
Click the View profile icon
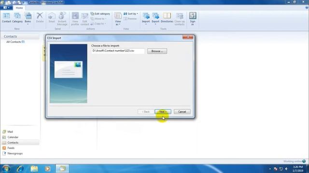[x=75, y=19]
